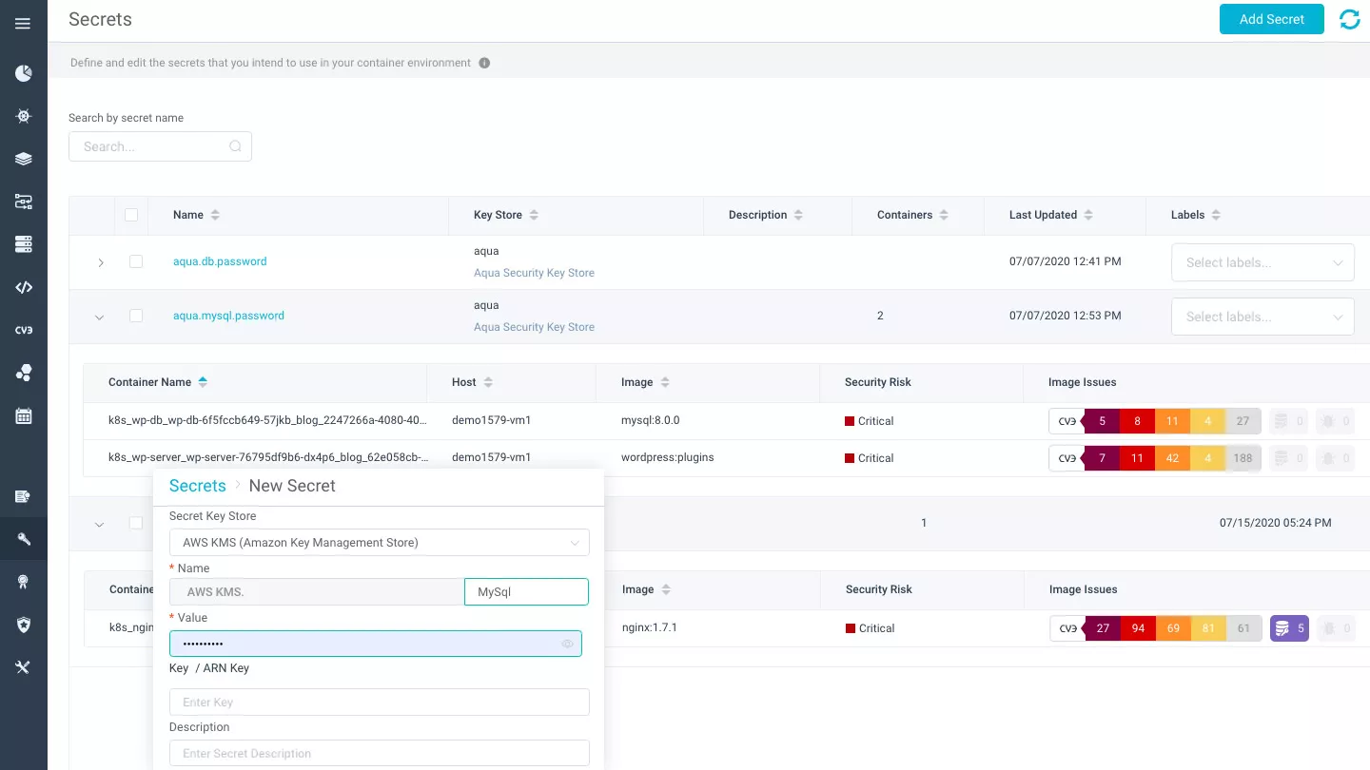Open the code brackets sidebar icon
The width and height of the screenshot is (1370, 770).
(24, 287)
